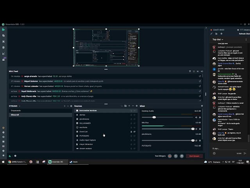Open the Dashboard analytics sidebar icon
The height and width of the screenshot is (188, 250).
pos(4,54)
